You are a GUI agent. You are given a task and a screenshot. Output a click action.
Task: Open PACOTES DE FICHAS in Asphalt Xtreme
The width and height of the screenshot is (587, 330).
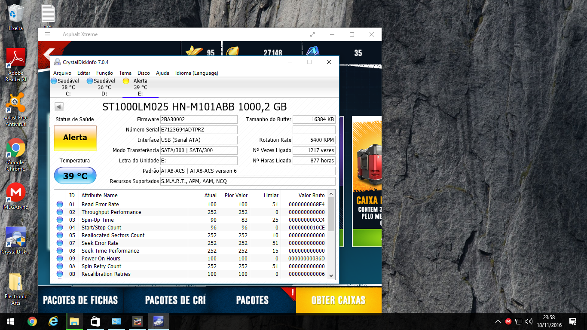[x=80, y=300]
